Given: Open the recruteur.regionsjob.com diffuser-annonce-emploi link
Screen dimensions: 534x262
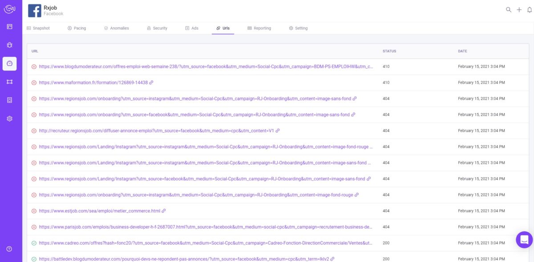Looking at the screenshot, I should coord(156,131).
